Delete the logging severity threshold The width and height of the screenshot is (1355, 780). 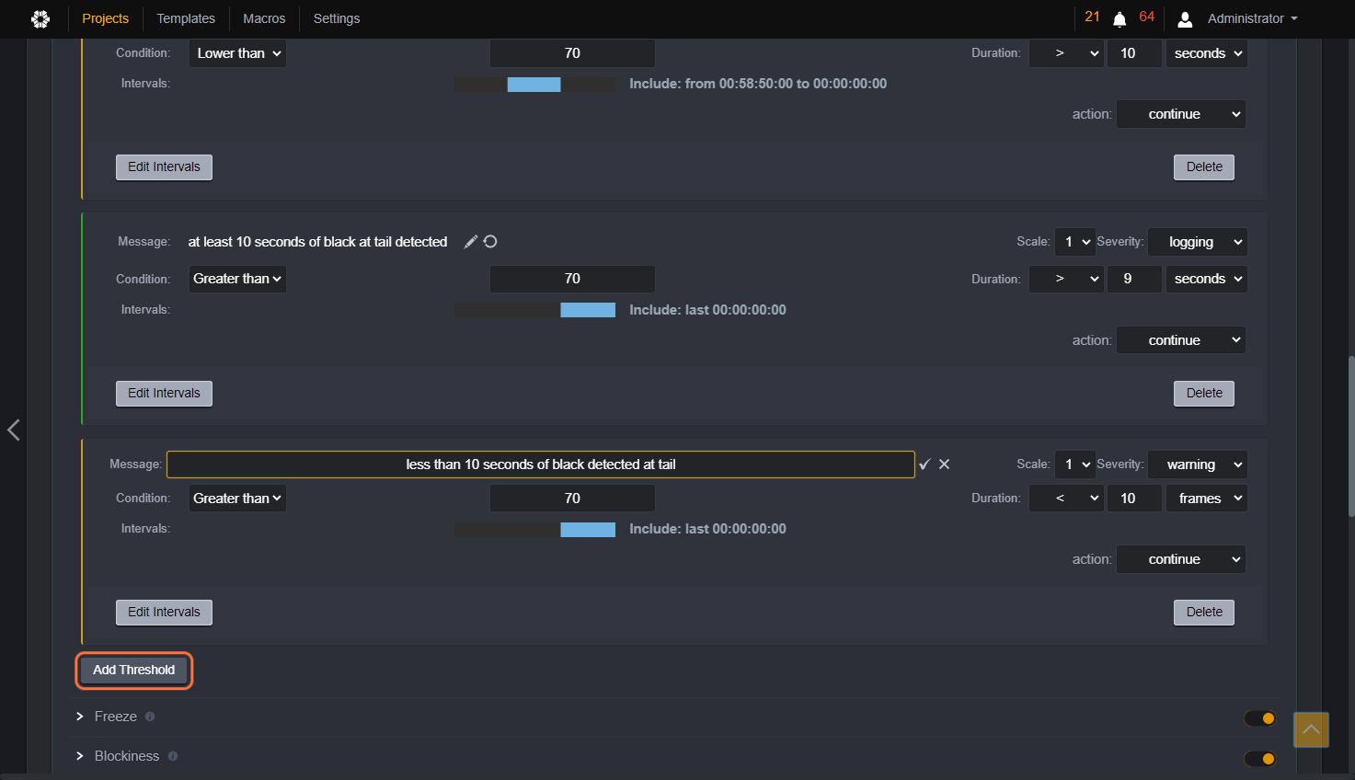[1204, 394]
